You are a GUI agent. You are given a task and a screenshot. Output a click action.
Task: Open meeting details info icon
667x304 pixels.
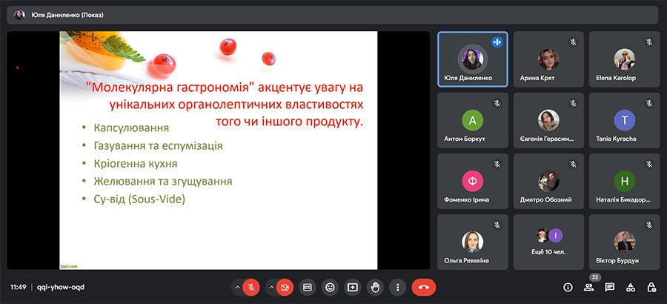click(568, 288)
